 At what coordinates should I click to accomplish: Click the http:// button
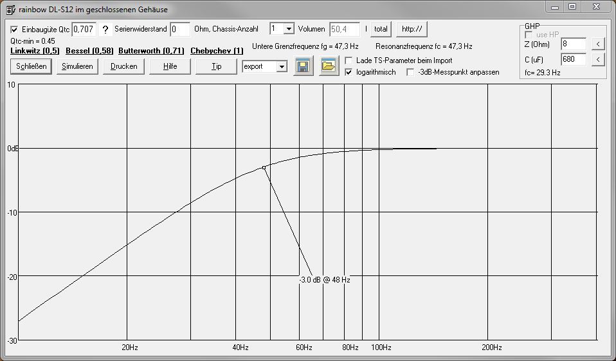click(412, 29)
